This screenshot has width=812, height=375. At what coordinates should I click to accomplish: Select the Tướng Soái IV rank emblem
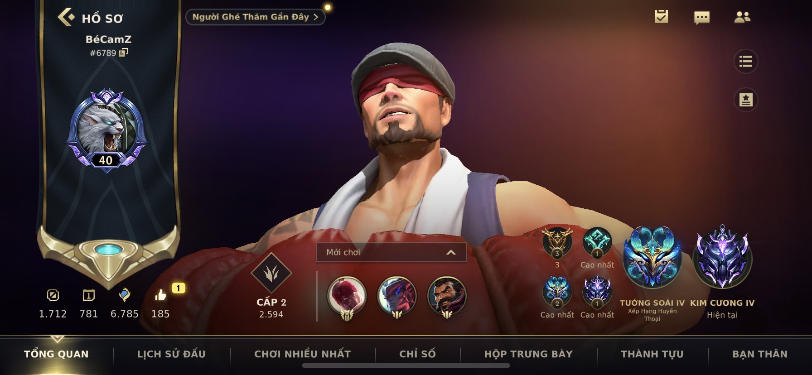[x=652, y=257]
